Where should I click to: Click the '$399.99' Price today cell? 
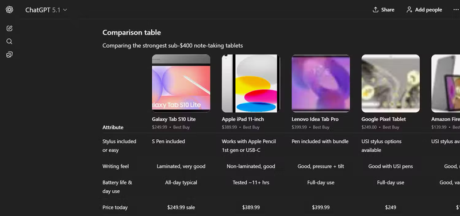coord(321,207)
